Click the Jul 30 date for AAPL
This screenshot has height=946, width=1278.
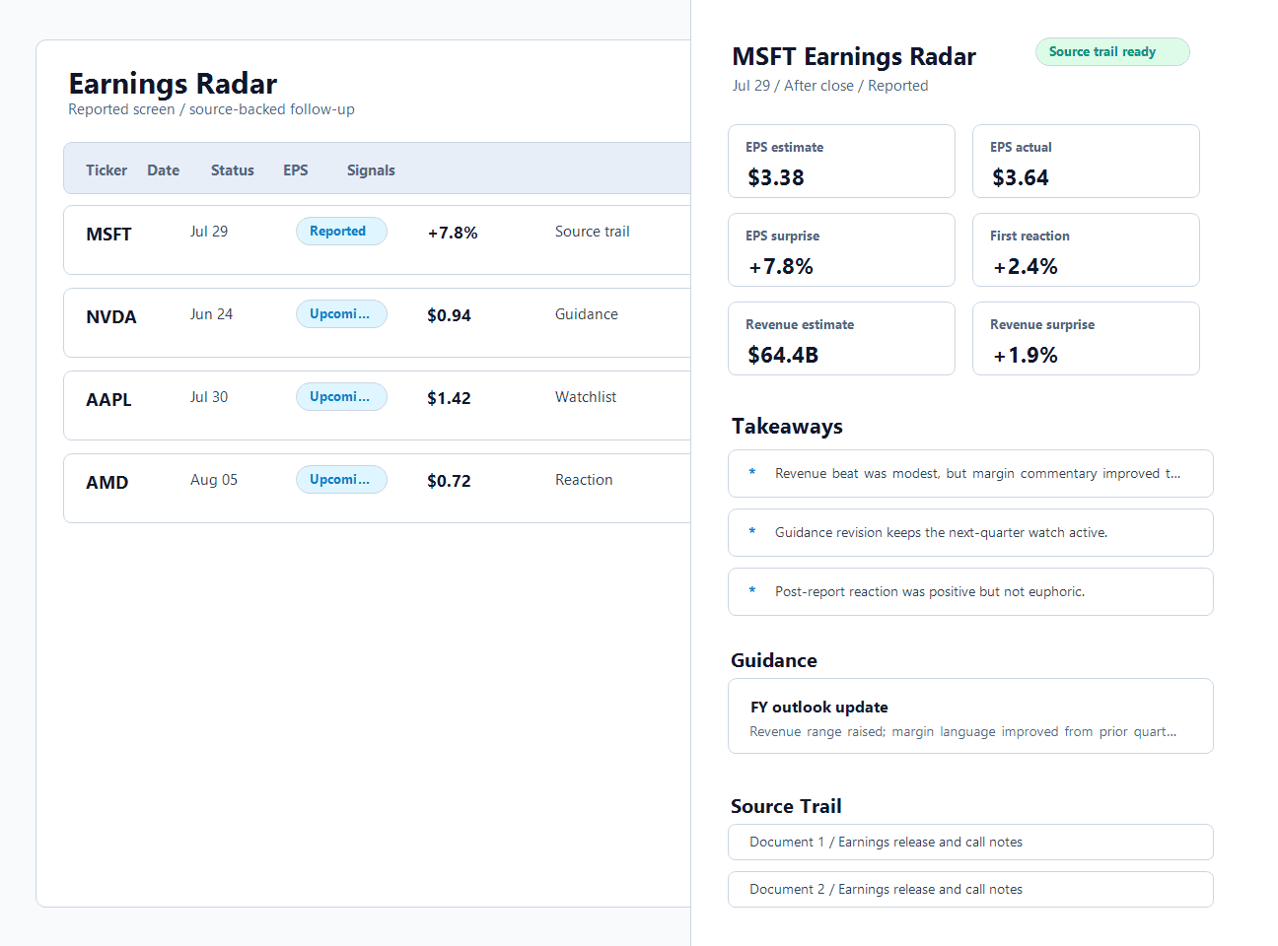pos(209,397)
